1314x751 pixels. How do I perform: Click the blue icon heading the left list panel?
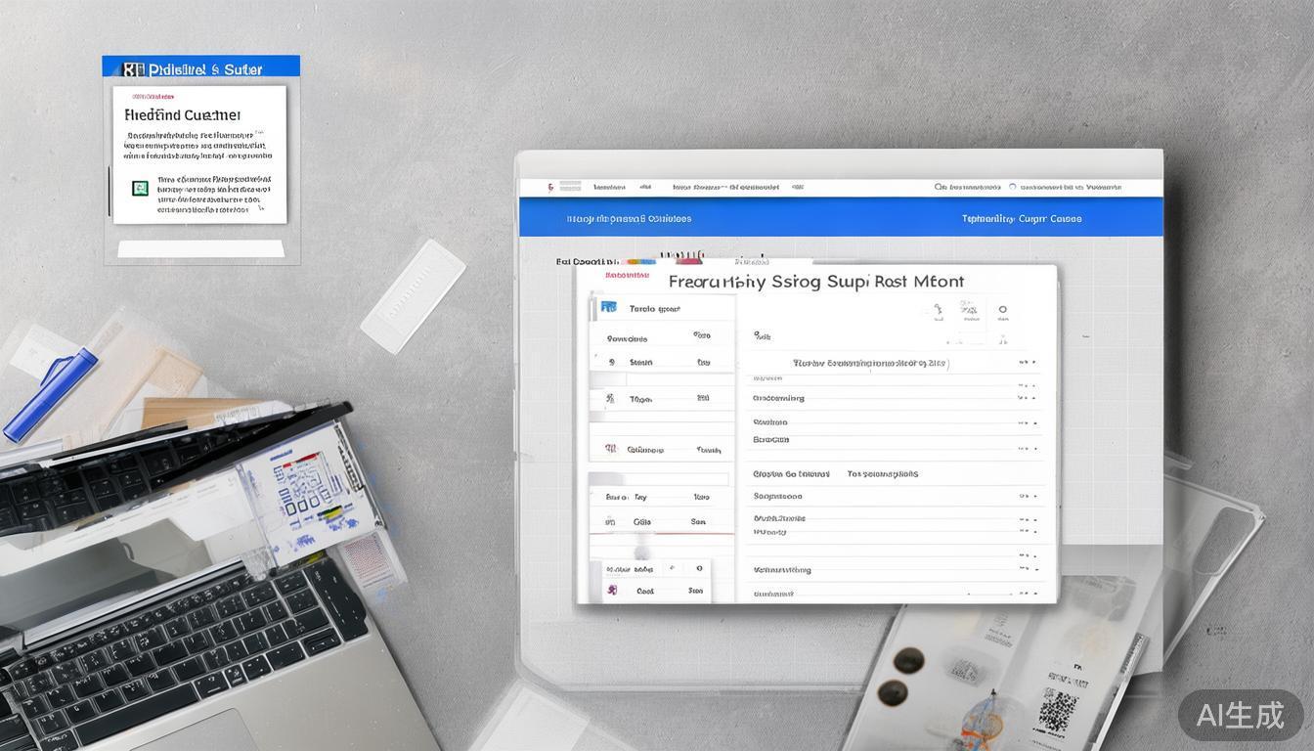point(608,307)
